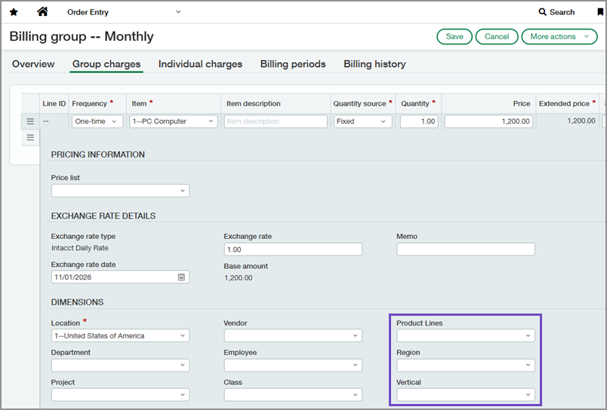Click the Intacct Daily Rate text
607x410 pixels.
[x=80, y=248]
